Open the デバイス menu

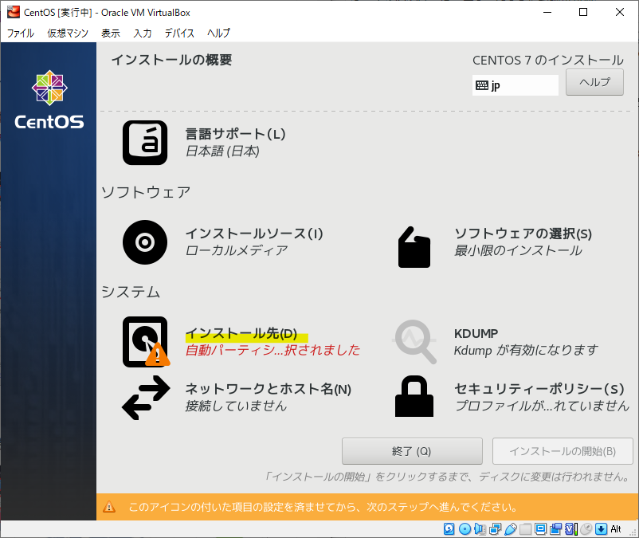pos(178,33)
